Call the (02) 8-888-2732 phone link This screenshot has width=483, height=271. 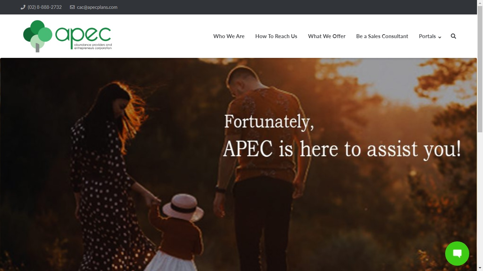(45, 7)
